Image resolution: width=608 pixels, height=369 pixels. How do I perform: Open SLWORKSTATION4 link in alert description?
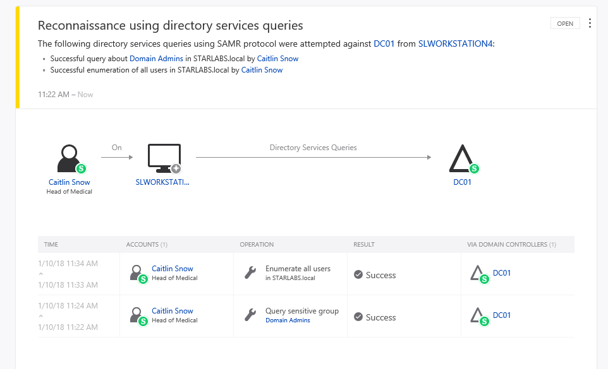pyautogui.click(x=455, y=44)
